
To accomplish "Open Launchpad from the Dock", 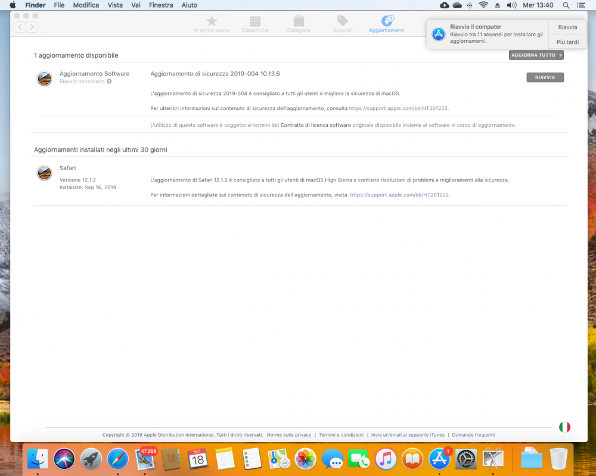I will [x=91, y=459].
